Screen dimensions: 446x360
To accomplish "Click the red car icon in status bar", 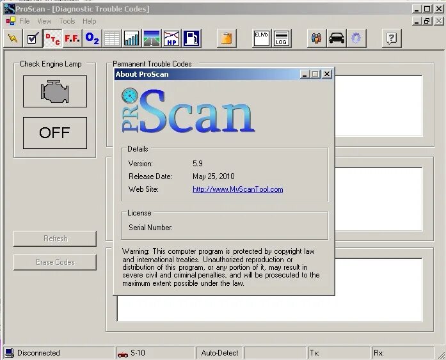I will pyautogui.click(x=123, y=354).
